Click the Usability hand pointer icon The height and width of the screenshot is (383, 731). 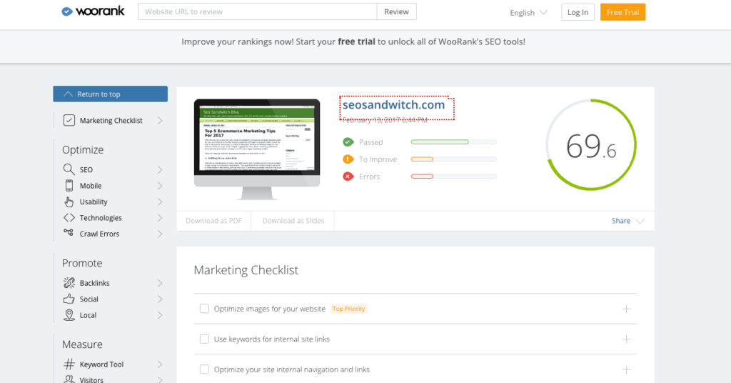(x=69, y=202)
